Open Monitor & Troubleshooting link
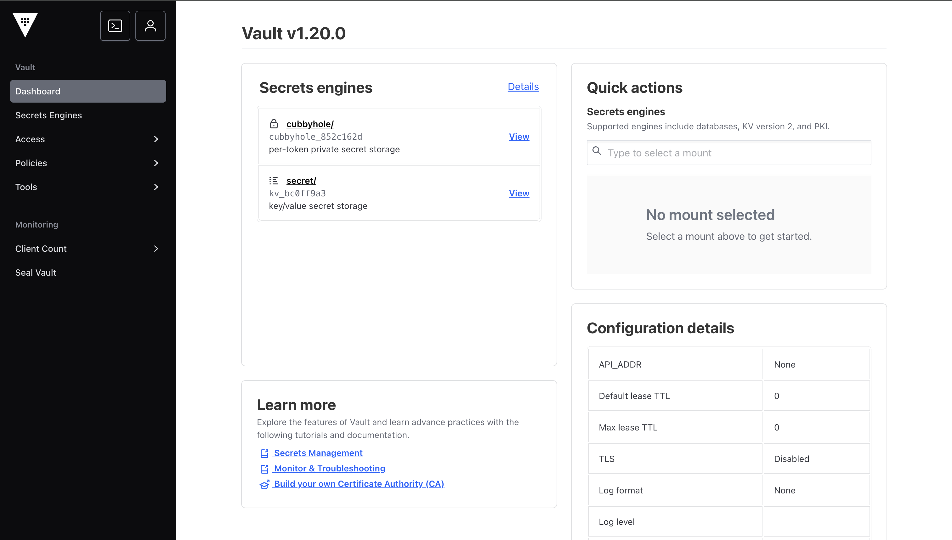Screen dimensions: 952x540 (329, 469)
